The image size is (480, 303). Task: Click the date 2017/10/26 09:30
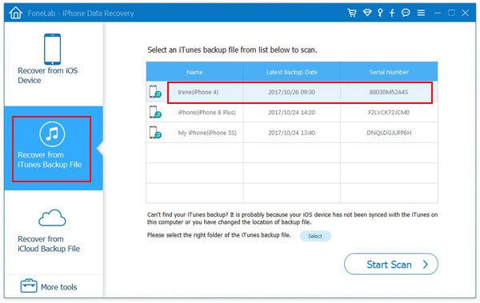292,92
